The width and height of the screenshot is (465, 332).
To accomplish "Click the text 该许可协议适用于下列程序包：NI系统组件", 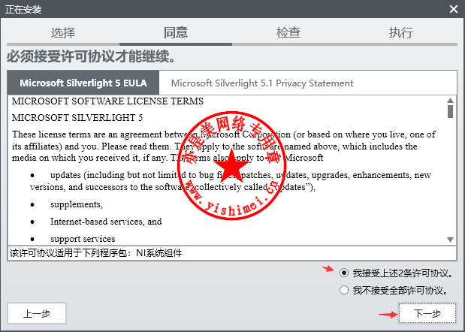I will pyautogui.click(x=96, y=253).
